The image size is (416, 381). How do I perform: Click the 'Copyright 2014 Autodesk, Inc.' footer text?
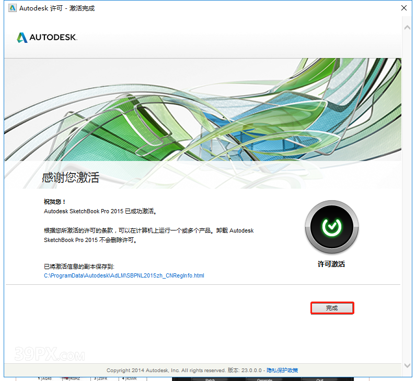pos(143,370)
